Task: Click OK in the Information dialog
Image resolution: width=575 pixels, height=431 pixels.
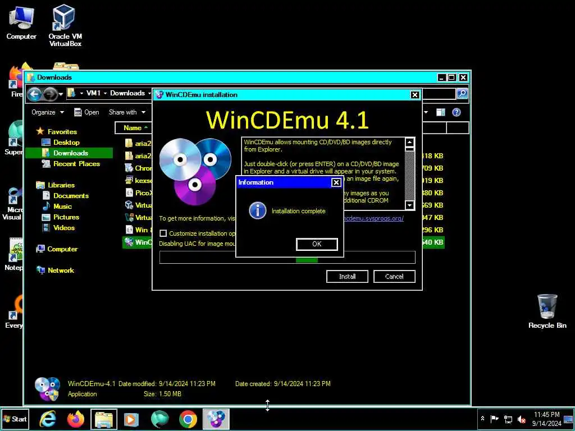Action: pyautogui.click(x=317, y=244)
